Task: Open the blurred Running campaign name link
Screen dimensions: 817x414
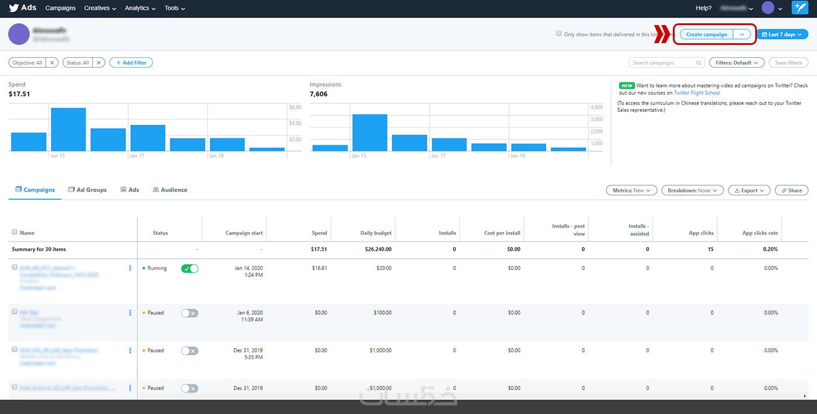Action: coord(59,271)
